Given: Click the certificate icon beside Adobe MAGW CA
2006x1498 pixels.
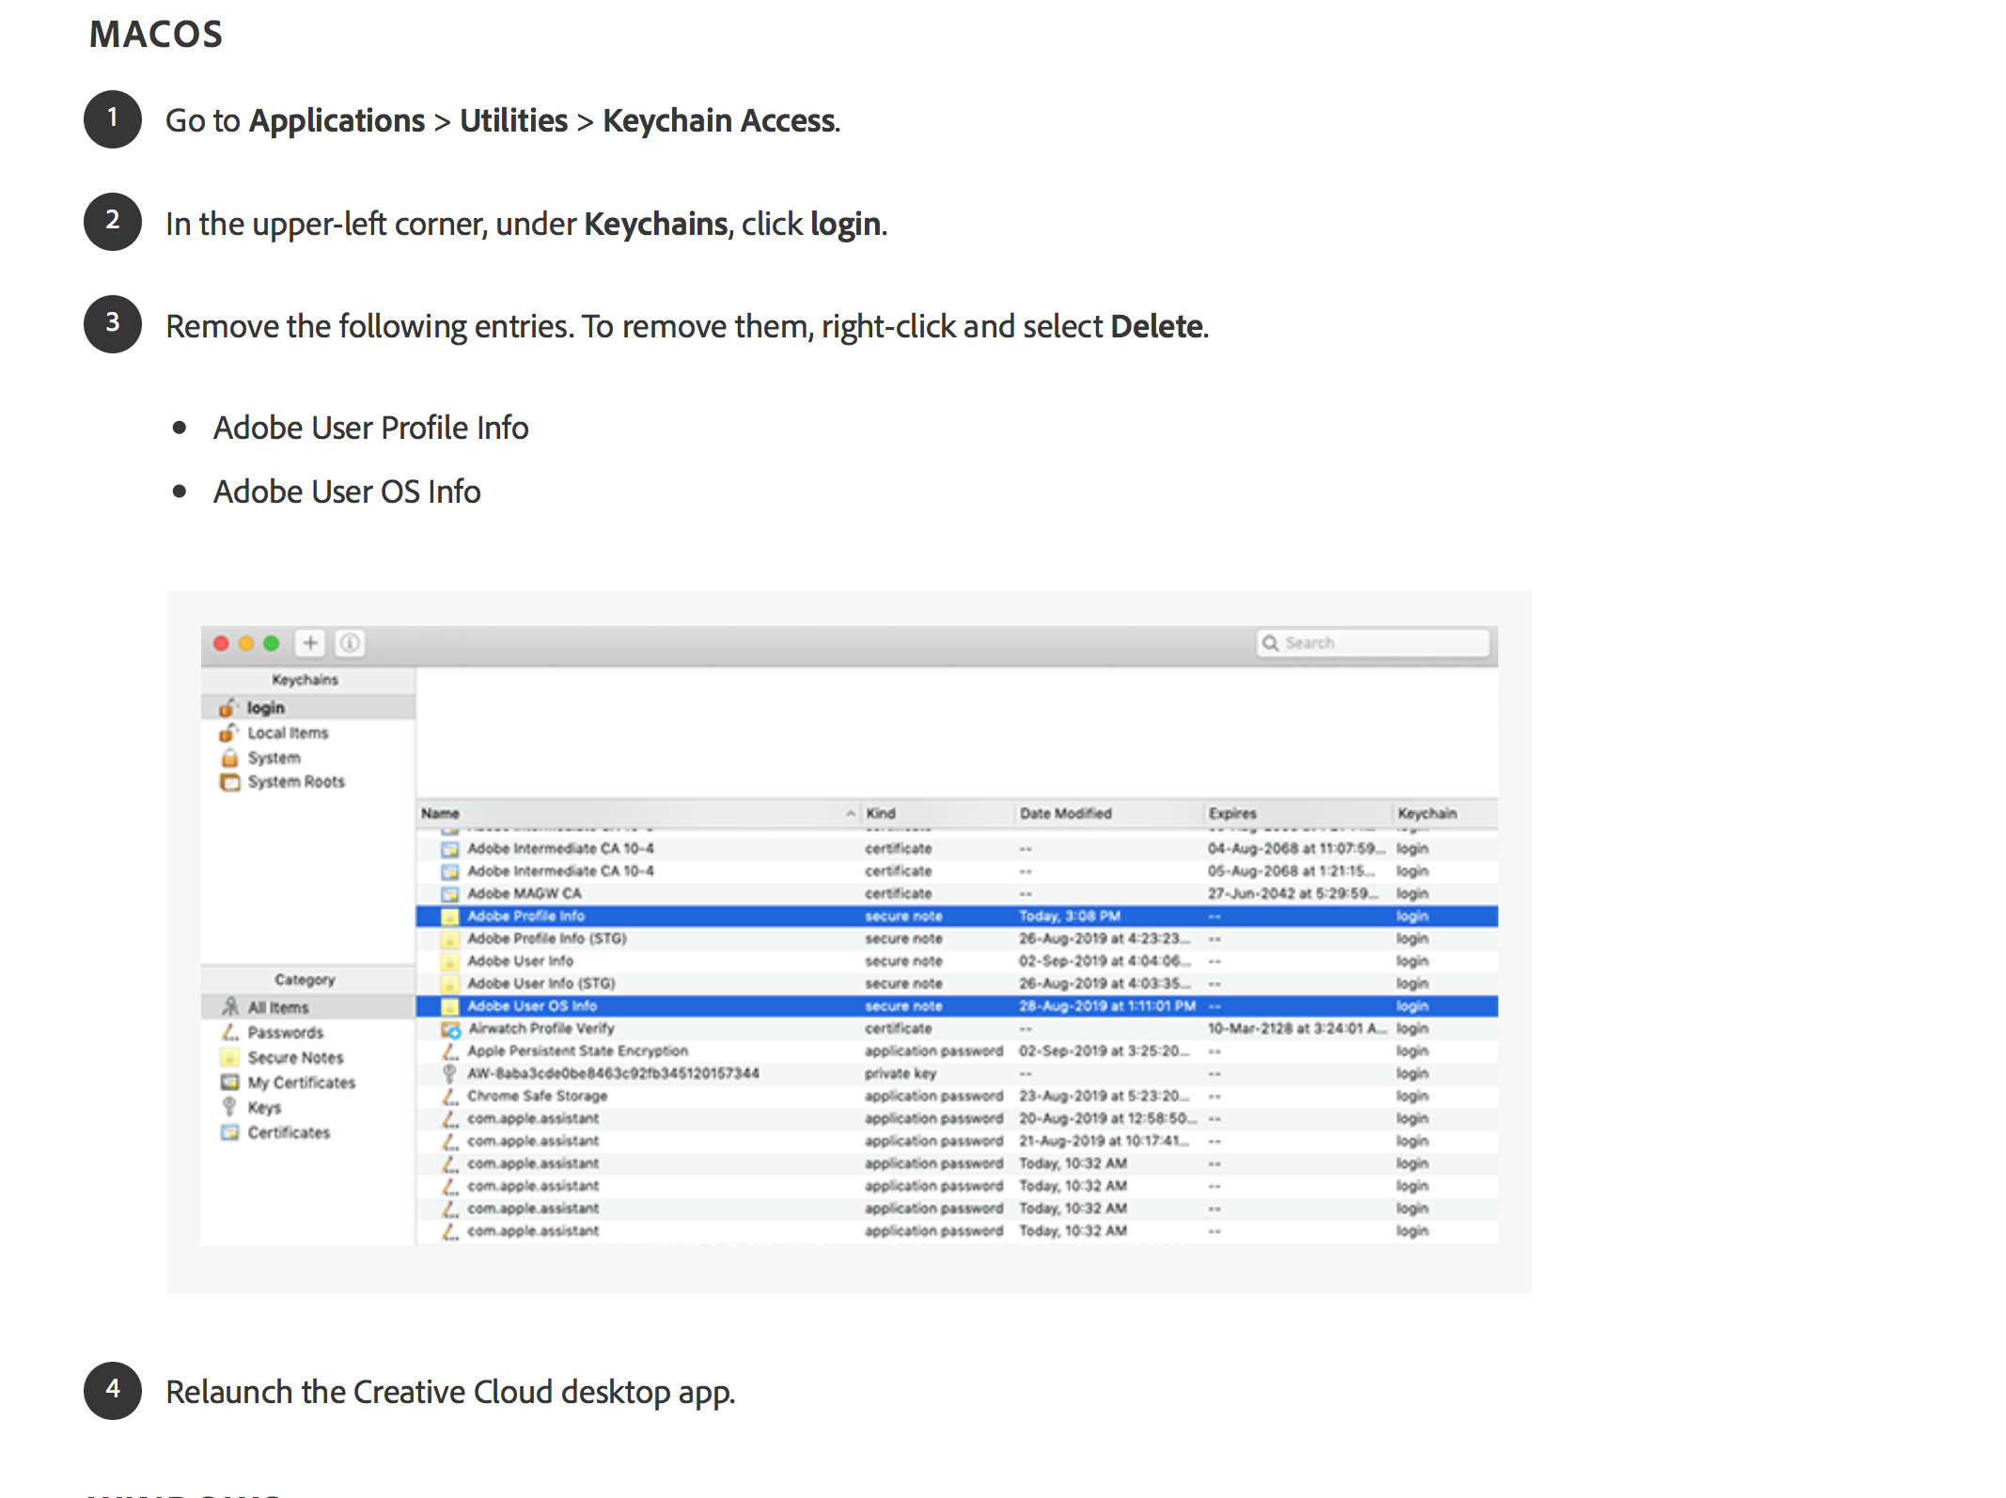Looking at the screenshot, I should point(448,893).
